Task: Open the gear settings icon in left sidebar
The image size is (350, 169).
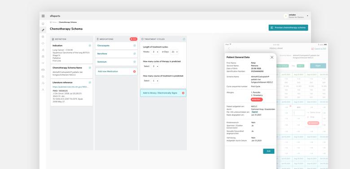Action: 43,37
